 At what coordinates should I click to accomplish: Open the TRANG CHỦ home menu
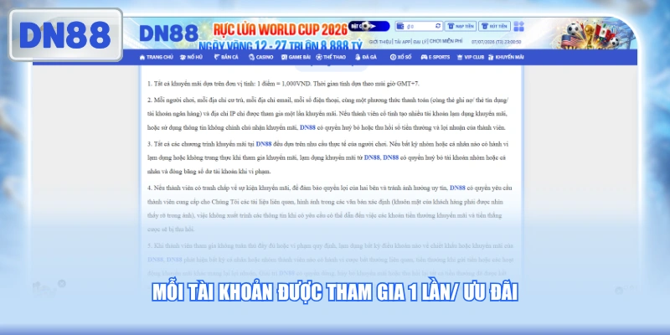(157, 57)
